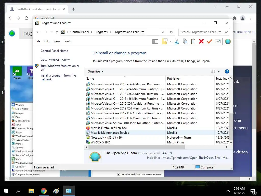Viewport: 261px width, 196px height.
Task: Open the blue Help question mark icon
Action: 227,71
